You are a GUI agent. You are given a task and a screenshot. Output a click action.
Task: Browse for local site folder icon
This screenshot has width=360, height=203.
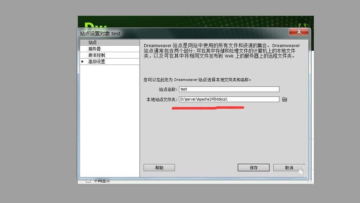click(285, 99)
